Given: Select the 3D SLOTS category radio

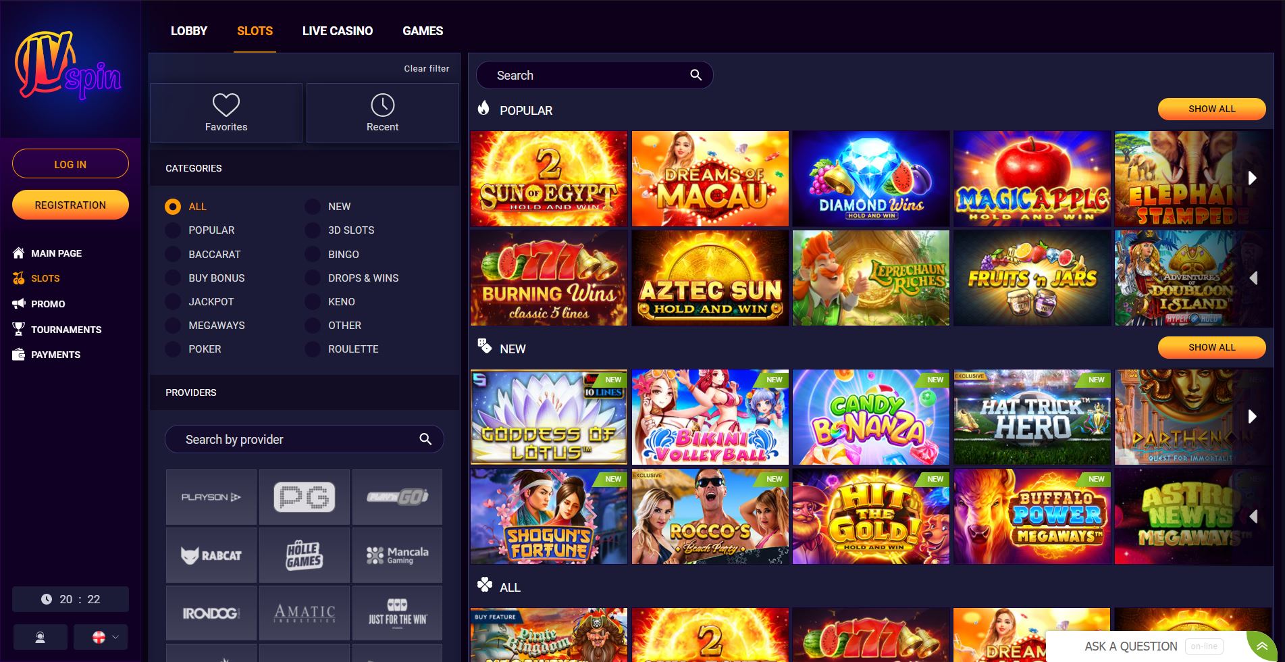Looking at the screenshot, I should pyautogui.click(x=313, y=230).
